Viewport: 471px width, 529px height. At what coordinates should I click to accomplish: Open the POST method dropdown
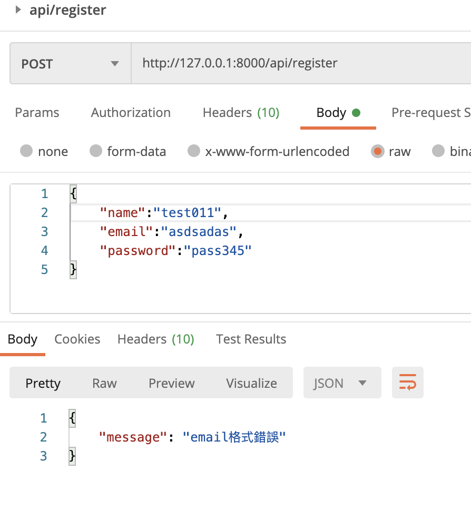[x=70, y=64]
